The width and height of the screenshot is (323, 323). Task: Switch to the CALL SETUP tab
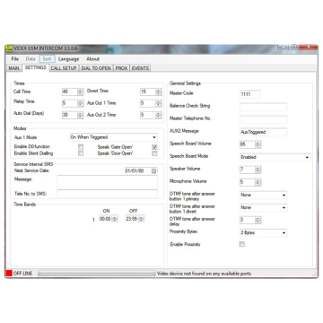point(64,68)
